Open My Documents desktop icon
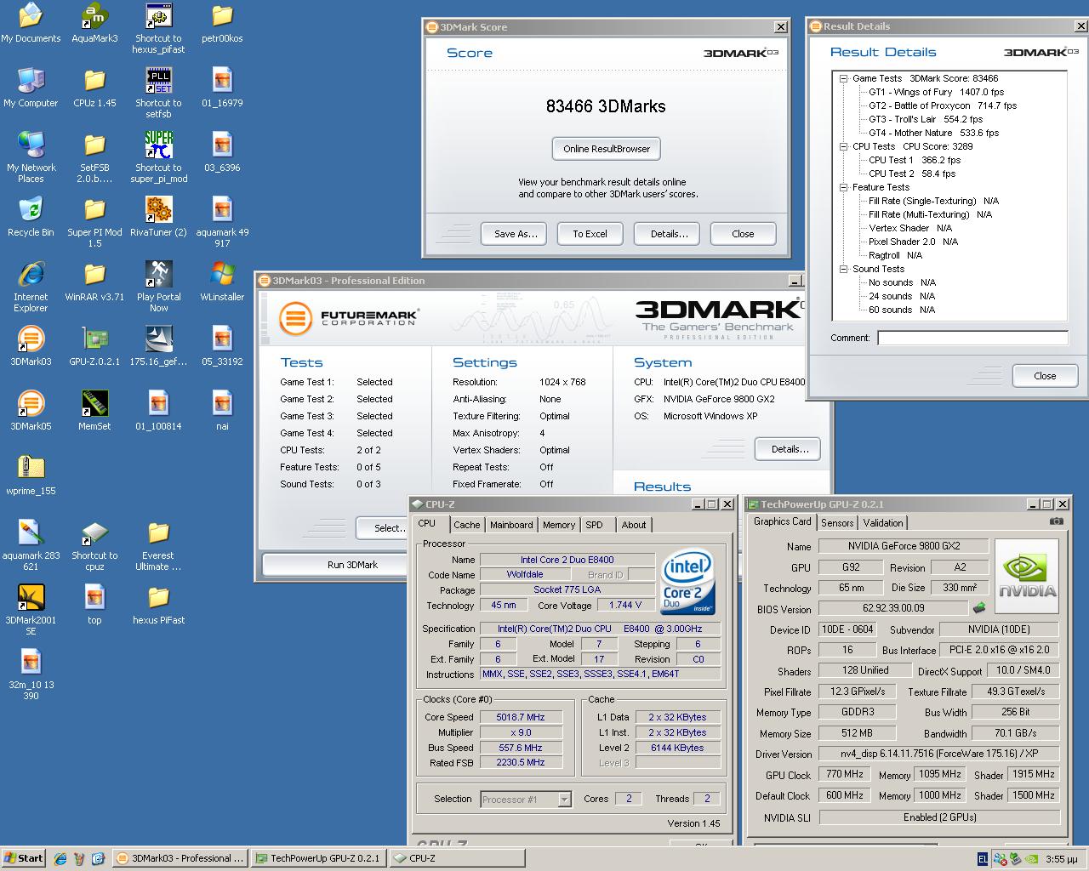This screenshot has width=1089, height=871. tap(31, 24)
